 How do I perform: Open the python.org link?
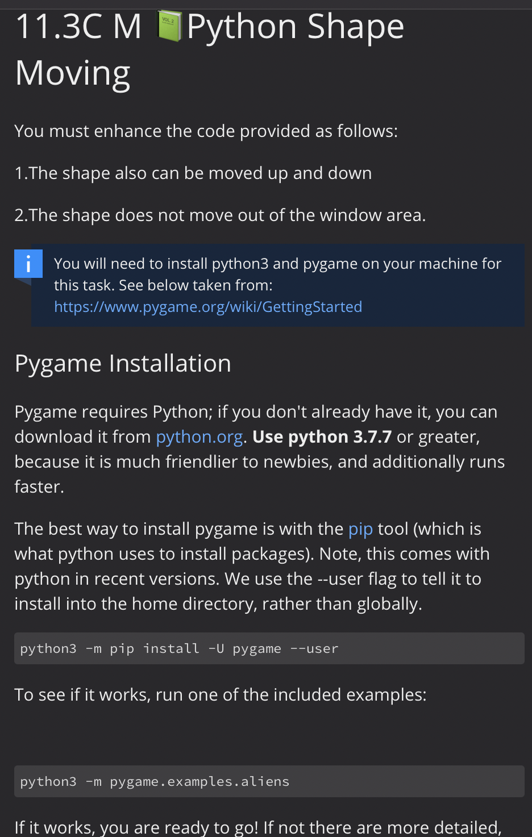click(x=199, y=436)
